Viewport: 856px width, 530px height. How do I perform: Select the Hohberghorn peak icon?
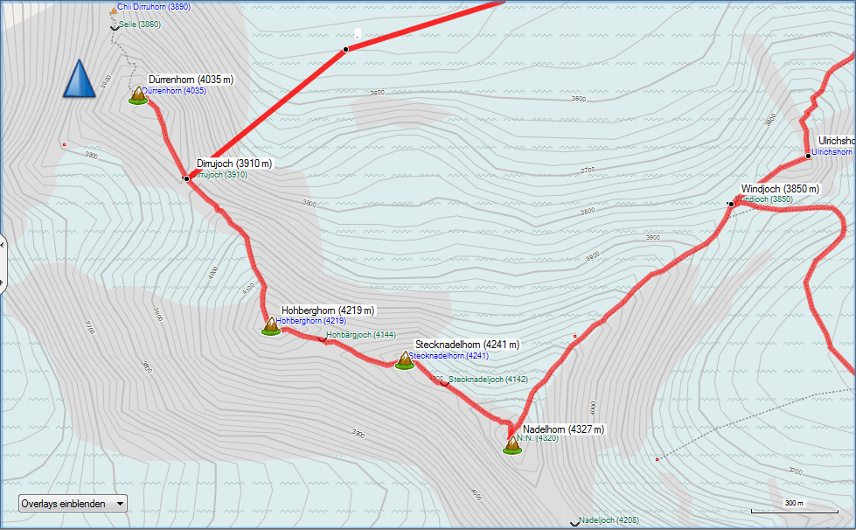271,326
